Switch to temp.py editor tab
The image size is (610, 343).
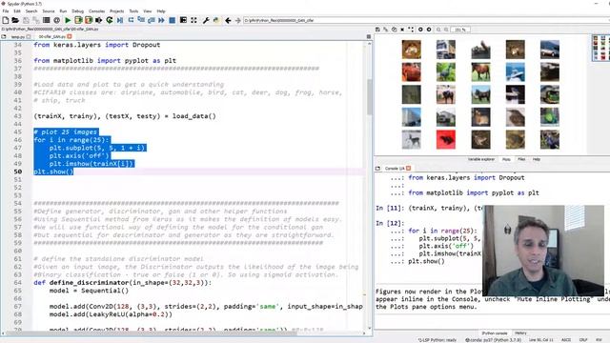pos(17,37)
